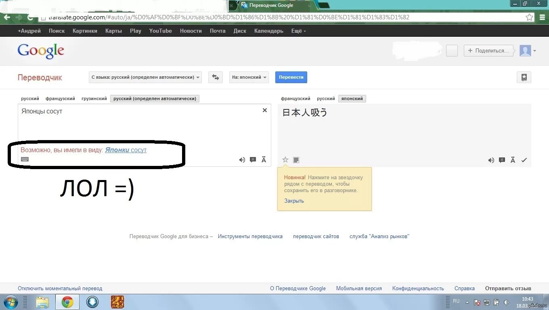This screenshot has width=549, height=310.
Task: Click Отключить моментальный перевод
Action: (60, 288)
